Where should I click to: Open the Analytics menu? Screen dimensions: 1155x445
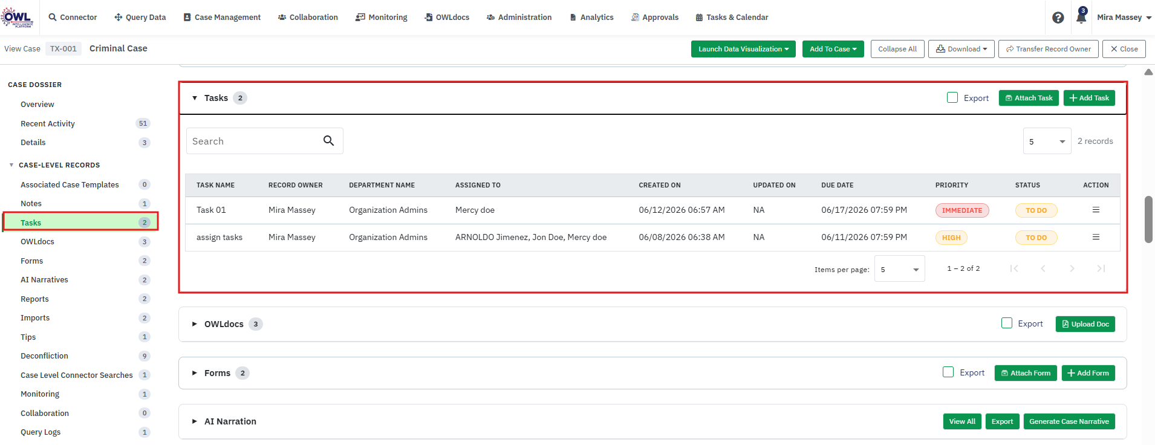click(x=591, y=18)
